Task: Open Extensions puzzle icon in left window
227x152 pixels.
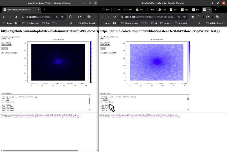Action: click(71, 17)
